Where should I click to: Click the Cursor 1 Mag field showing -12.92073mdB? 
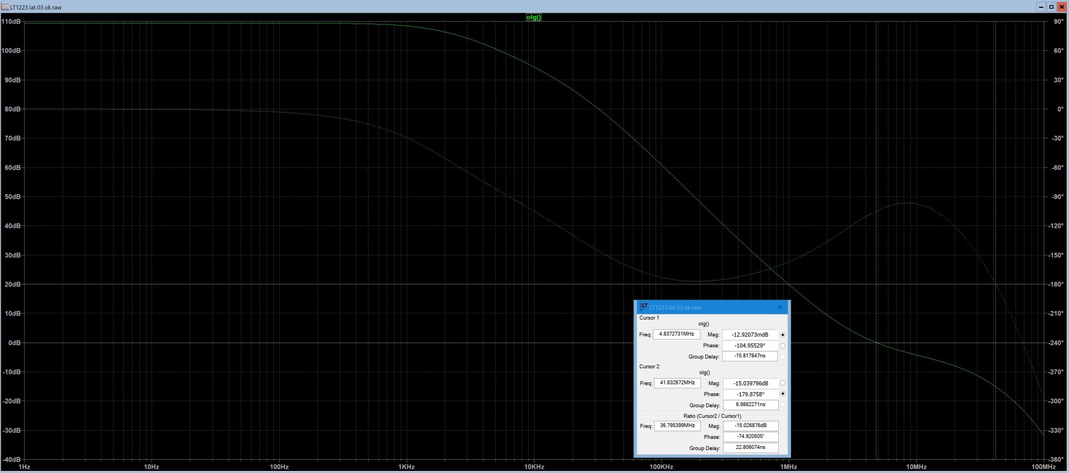(750, 335)
